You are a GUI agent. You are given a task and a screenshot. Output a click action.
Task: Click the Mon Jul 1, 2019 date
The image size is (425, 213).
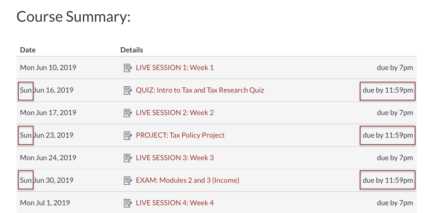(45, 203)
